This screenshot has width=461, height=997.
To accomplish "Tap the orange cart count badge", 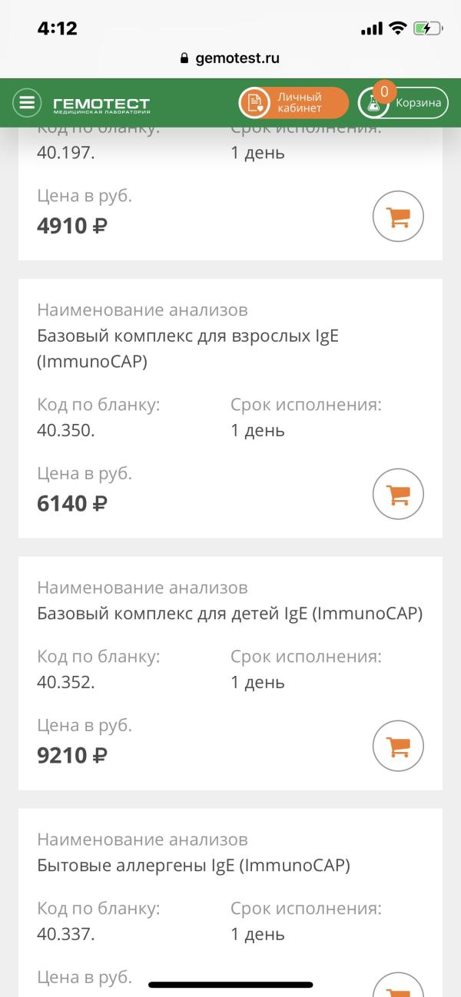I will (383, 91).
